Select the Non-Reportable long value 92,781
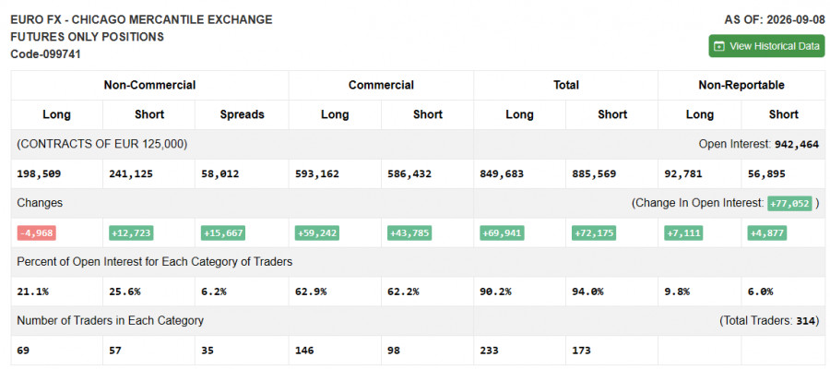 [682, 173]
